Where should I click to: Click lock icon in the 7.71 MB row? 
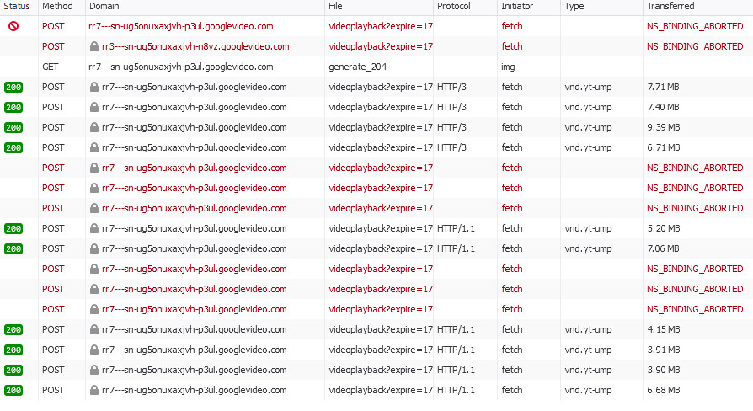point(94,87)
